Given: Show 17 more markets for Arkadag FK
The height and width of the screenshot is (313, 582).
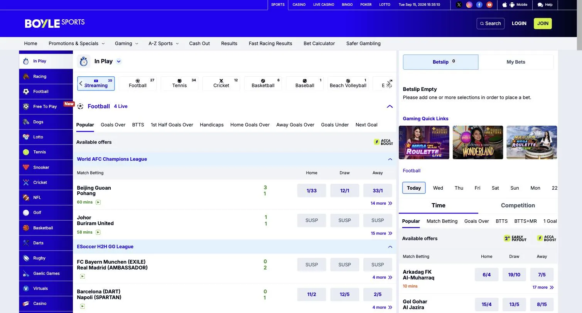Looking at the screenshot, I should coord(543,287).
